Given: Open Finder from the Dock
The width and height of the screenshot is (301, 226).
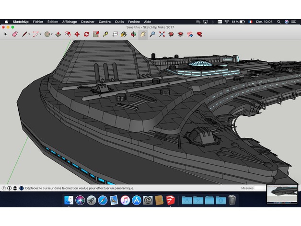Looking at the screenshot, I should pos(69,200).
